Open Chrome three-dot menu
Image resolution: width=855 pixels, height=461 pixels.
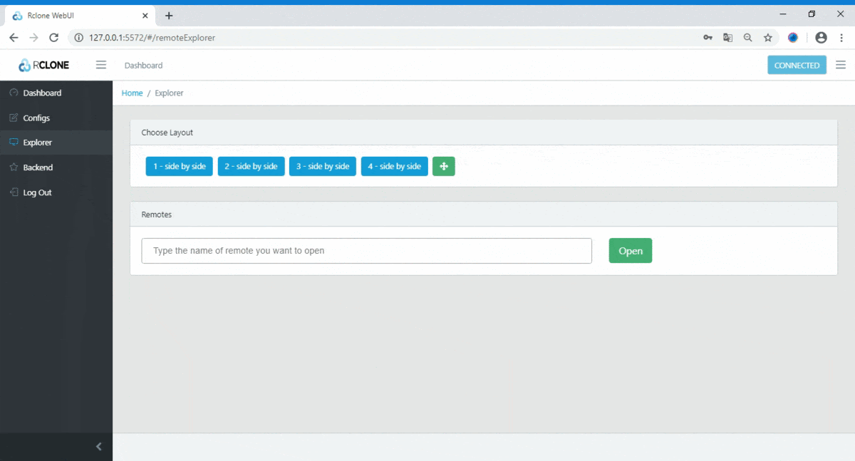pos(841,38)
